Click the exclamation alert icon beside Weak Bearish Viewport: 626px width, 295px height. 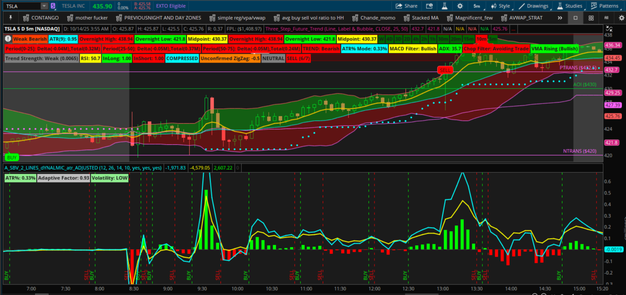(8, 39)
